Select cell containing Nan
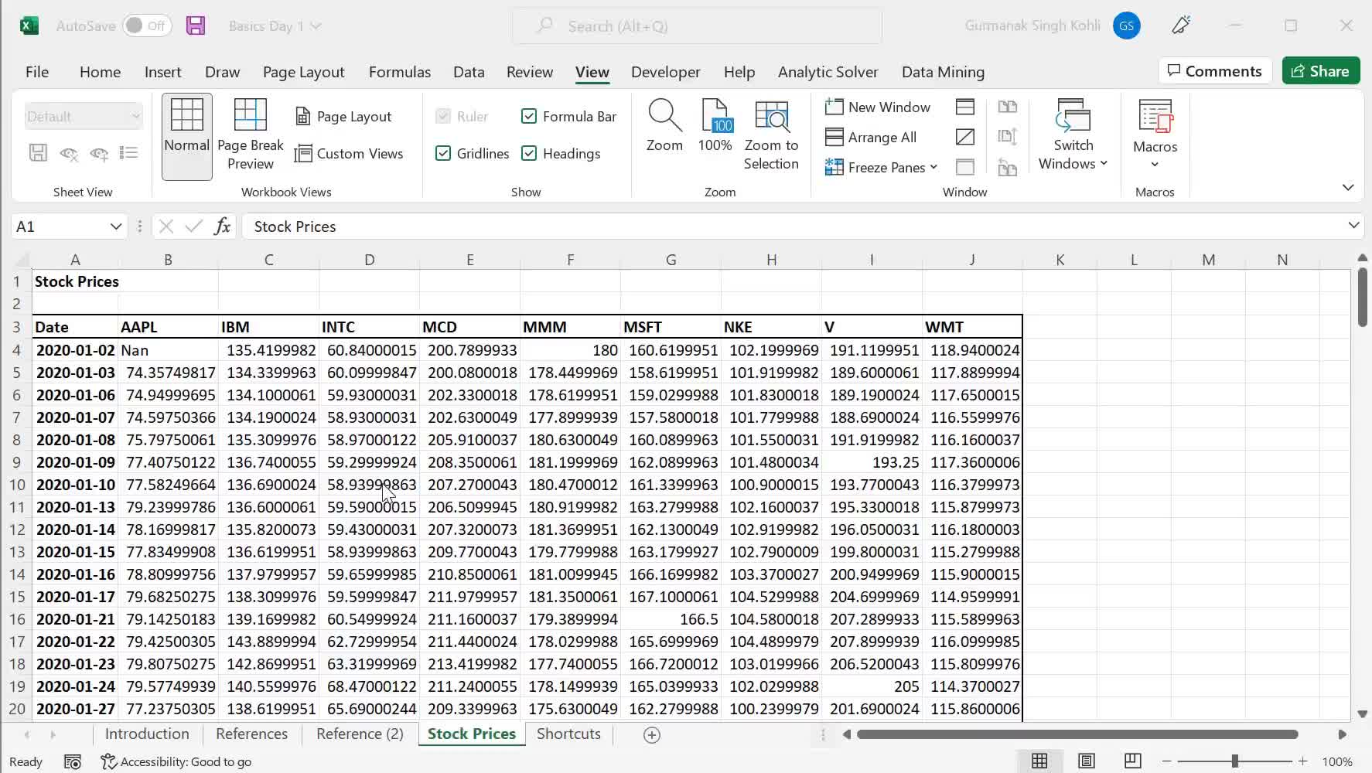This screenshot has height=773, width=1372. tap(168, 350)
